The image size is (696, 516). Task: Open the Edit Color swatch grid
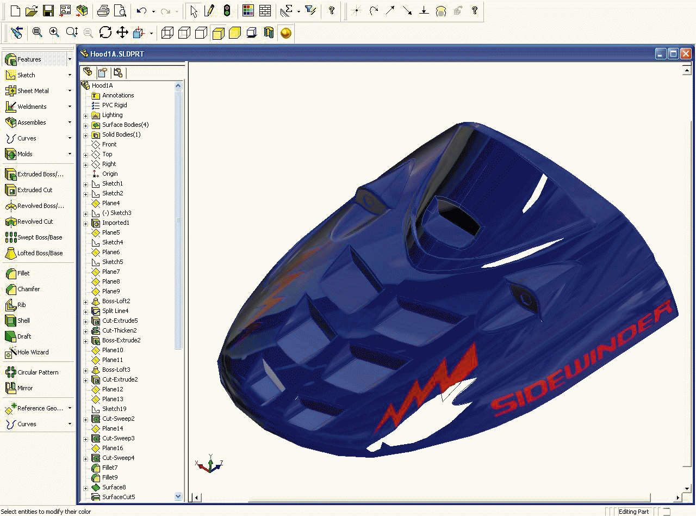click(x=248, y=10)
